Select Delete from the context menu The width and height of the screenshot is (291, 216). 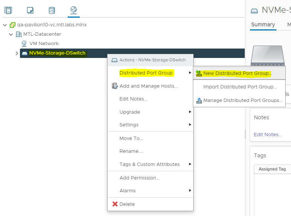[x=150, y=204]
